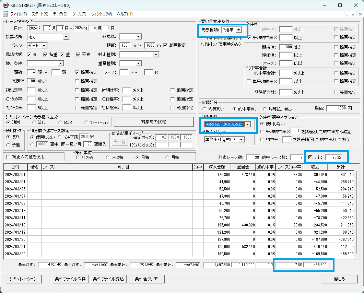The width and height of the screenshot is (364, 293).
Task: Select the BOX radio button
Action: pos(60,122)
